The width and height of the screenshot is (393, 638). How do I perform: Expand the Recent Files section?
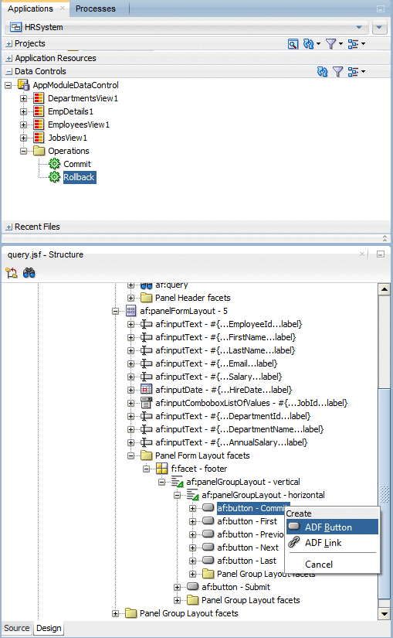9,227
